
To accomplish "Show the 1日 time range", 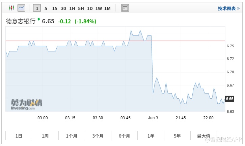I will click(x=19, y=136).
